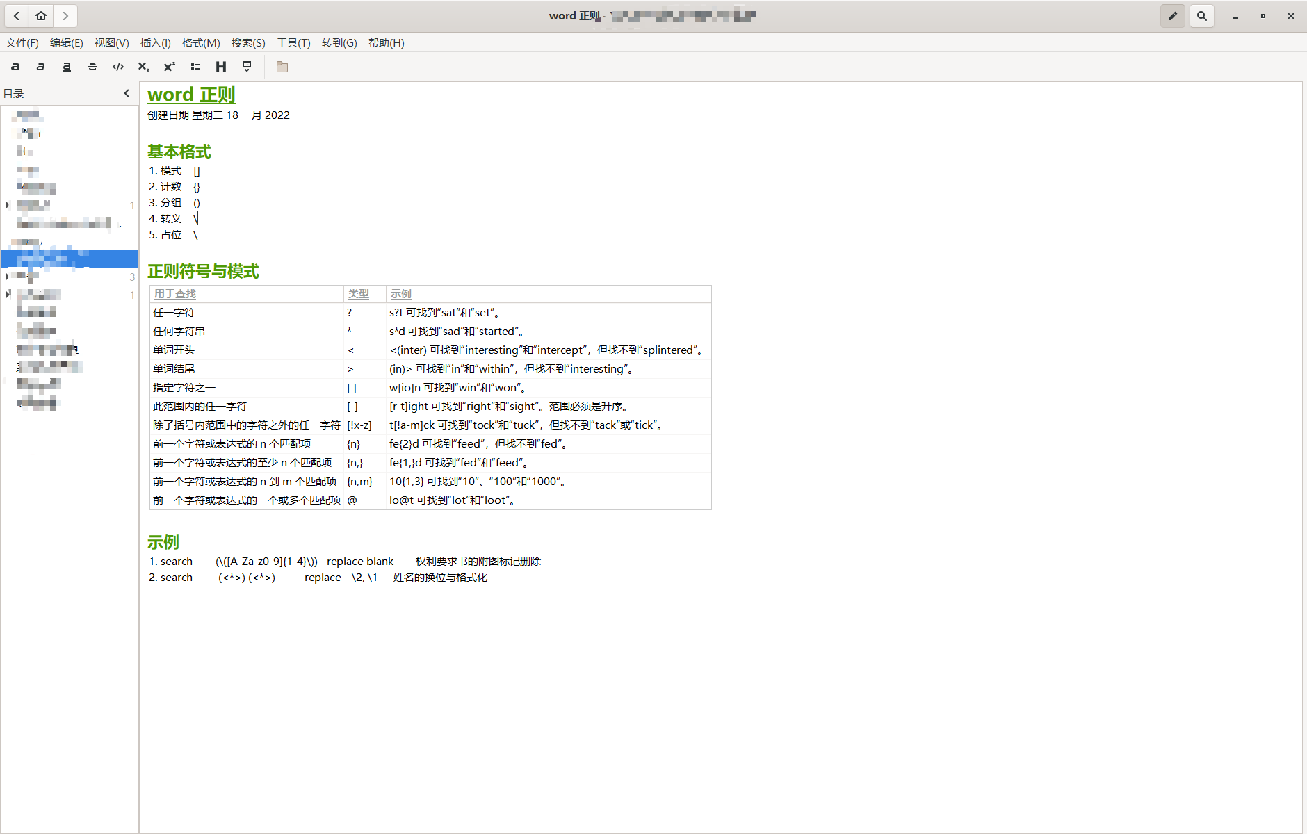
Task: Open search with magnifier icon
Action: pos(1202,16)
